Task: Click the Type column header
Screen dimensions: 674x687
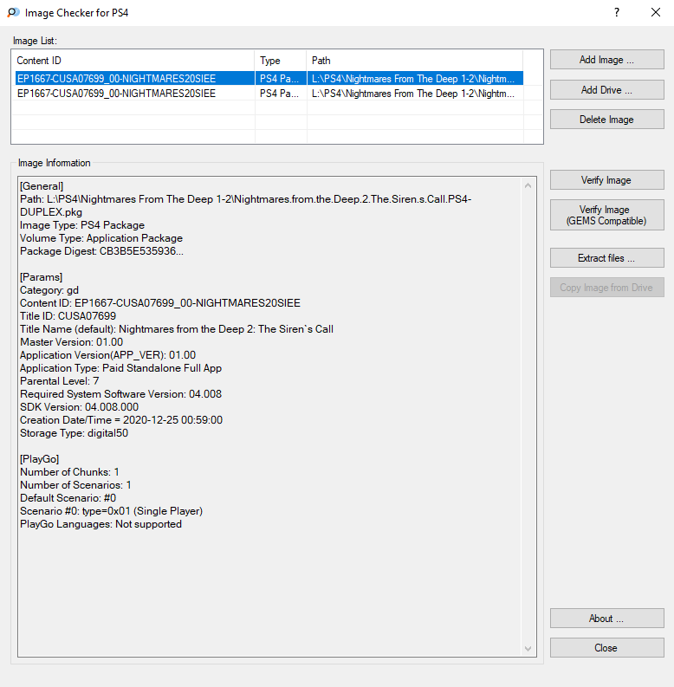Action: pos(281,61)
